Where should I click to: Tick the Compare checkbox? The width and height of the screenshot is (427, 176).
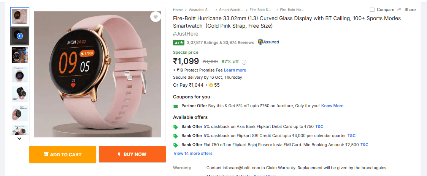[x=372, y=9]
